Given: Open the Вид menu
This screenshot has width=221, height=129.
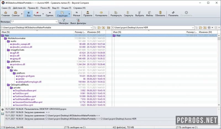Looking at the screenshot, I should click(56, 8).
